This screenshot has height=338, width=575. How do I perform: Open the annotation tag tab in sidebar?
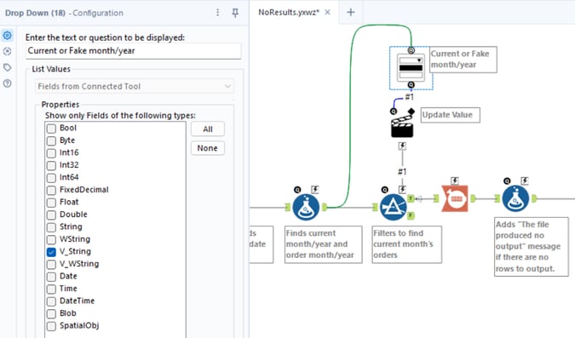pos(8,67)
